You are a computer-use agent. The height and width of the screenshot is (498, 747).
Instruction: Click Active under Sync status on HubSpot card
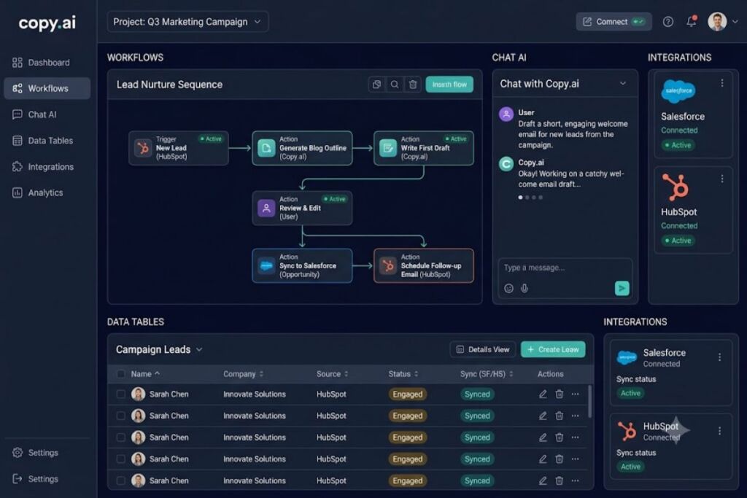[x=630, y=467]
